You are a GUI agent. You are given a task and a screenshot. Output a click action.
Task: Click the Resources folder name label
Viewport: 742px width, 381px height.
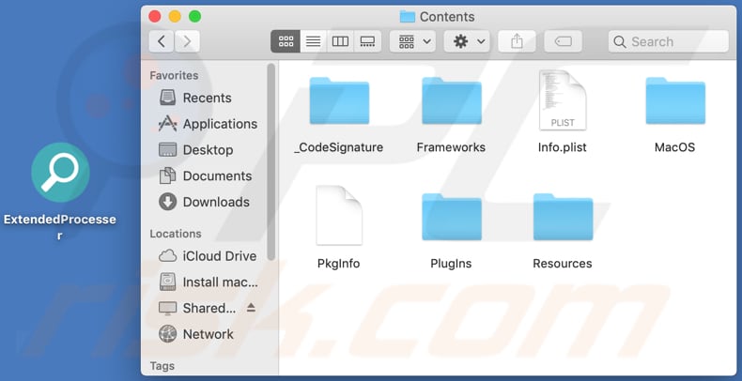pos(563,264)
